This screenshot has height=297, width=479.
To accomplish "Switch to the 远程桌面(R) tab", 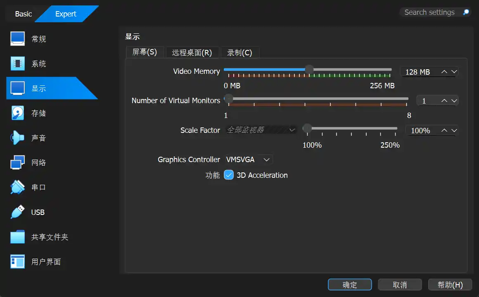I will (192, 52).
